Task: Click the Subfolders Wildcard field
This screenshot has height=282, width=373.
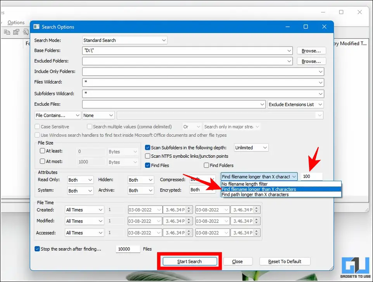Action: pos(203,94)
